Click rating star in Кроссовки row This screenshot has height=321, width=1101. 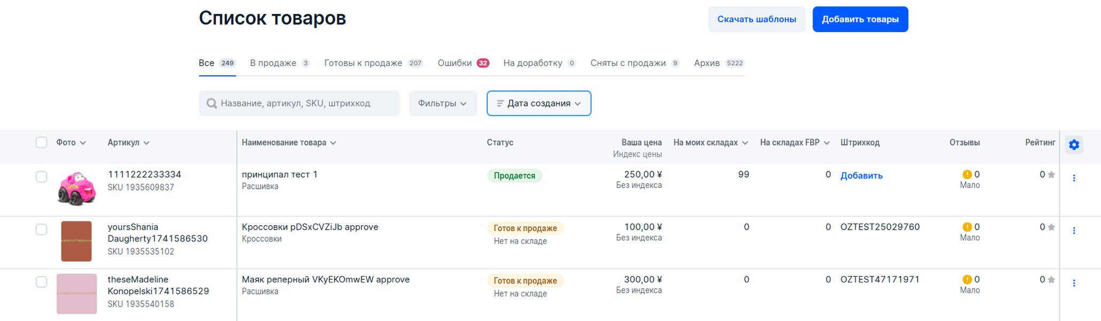point(1051,227)
